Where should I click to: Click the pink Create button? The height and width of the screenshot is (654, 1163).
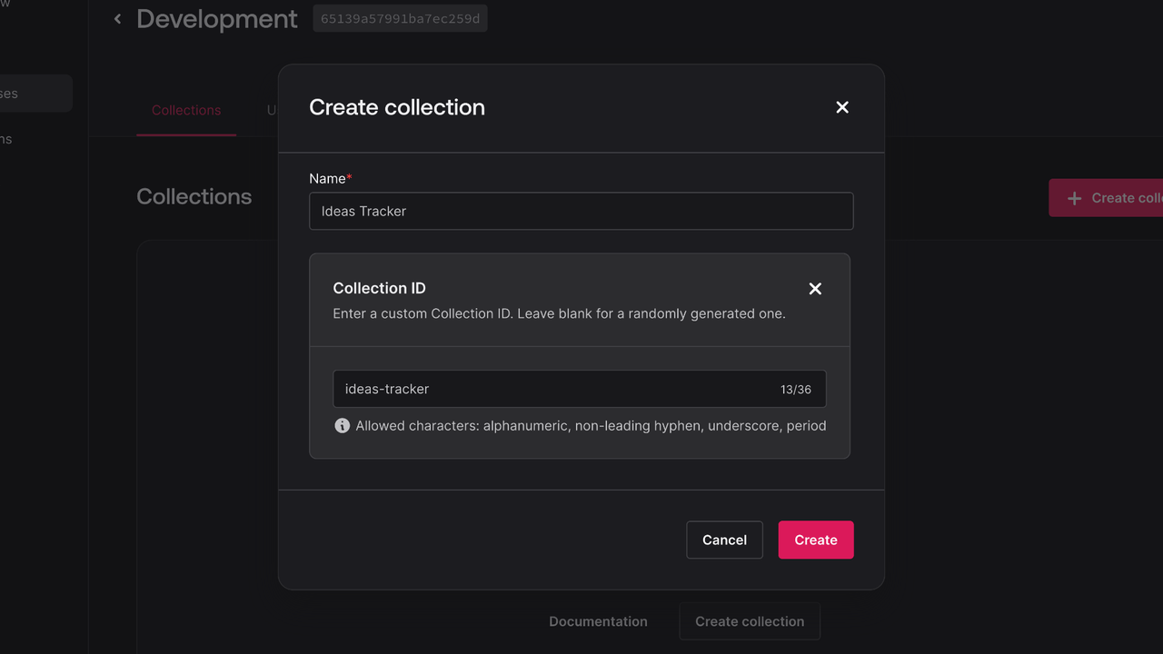click(816, 540)
